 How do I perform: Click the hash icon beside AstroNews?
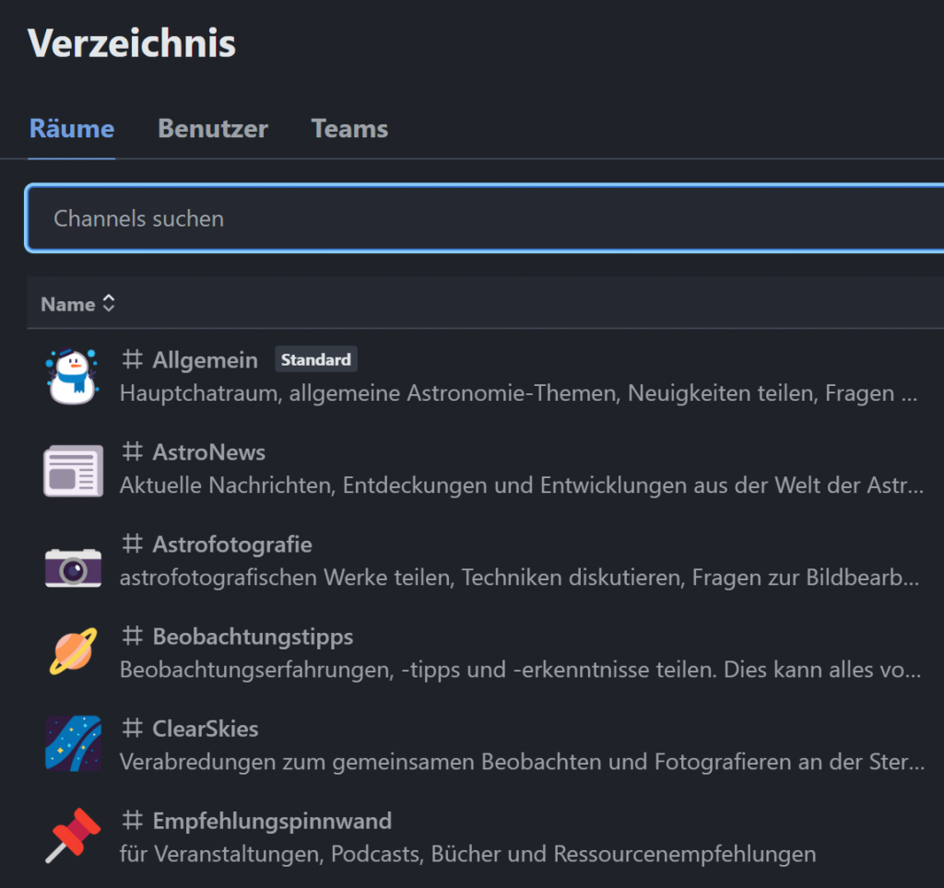pos(133,452)
